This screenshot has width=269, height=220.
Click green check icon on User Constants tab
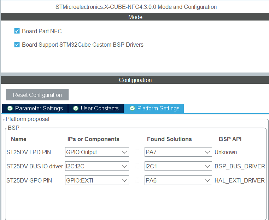[76, 109]
